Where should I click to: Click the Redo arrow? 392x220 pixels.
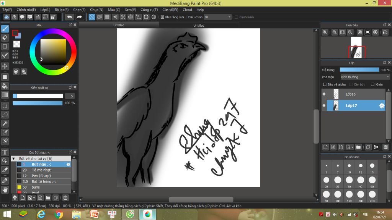coord(79,17)
